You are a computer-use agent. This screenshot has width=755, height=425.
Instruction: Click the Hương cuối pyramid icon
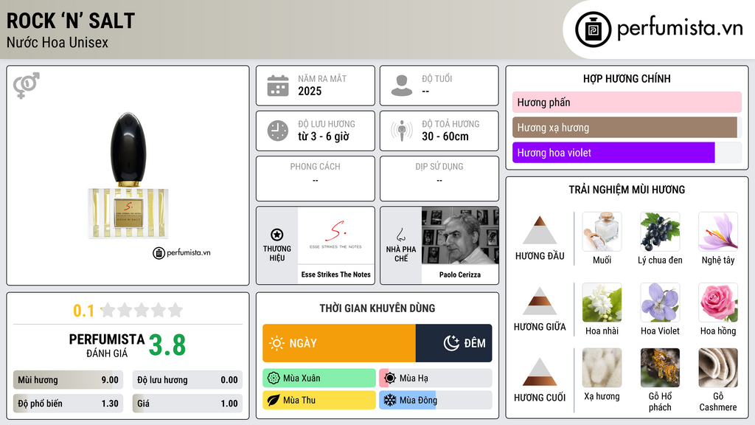[x=540, y=372]
